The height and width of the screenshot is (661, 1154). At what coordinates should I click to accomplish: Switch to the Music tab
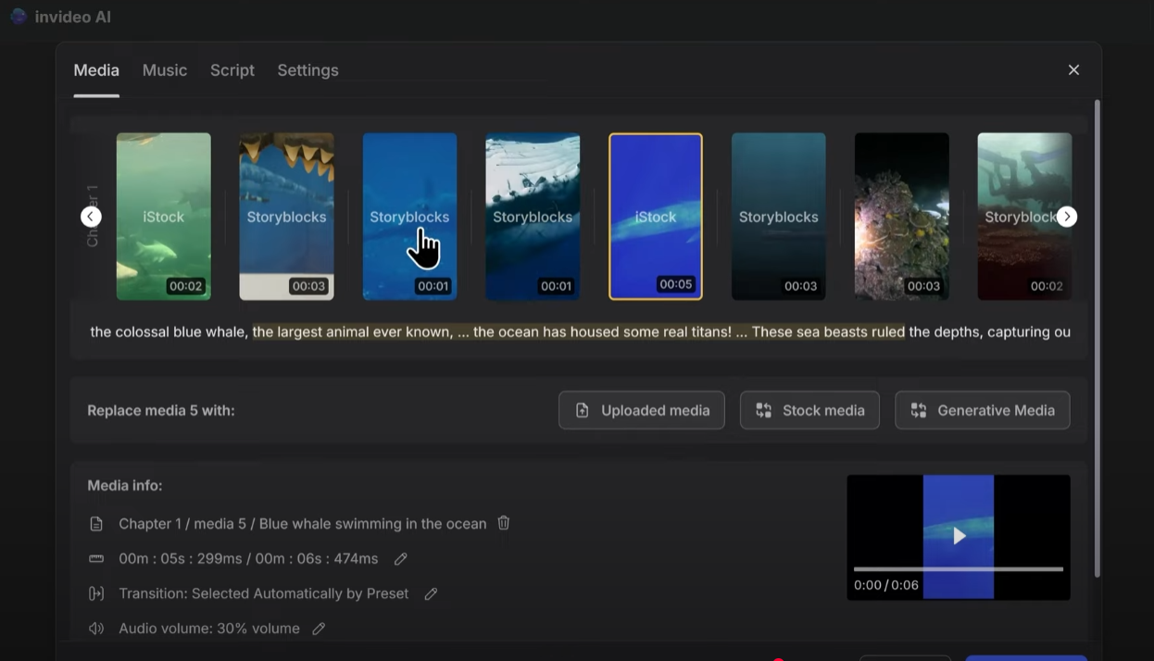[165, 70]
